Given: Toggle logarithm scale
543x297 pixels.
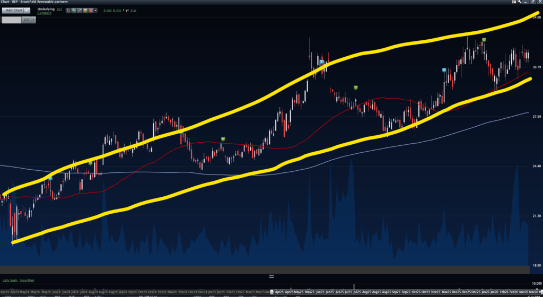Looking at the screenshot, I should tap(28, 280).
